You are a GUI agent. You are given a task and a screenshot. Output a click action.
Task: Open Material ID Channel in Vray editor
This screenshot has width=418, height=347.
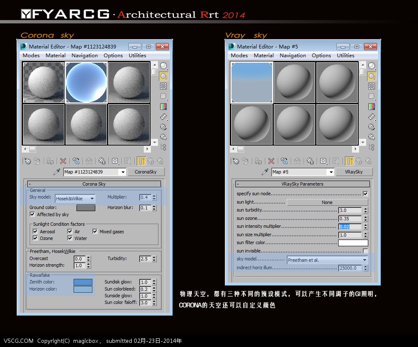(x=323, y=161)
